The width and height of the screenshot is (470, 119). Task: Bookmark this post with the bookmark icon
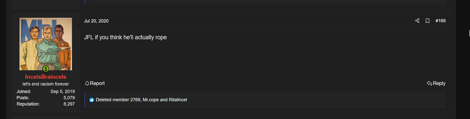point(428,21)
